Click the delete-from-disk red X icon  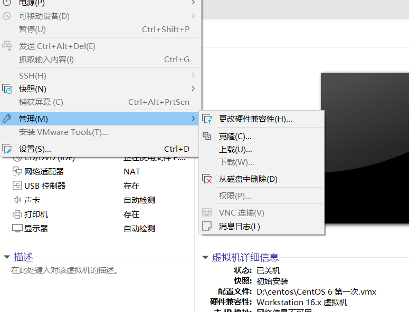pyautogui.click(x=207, y=179)
